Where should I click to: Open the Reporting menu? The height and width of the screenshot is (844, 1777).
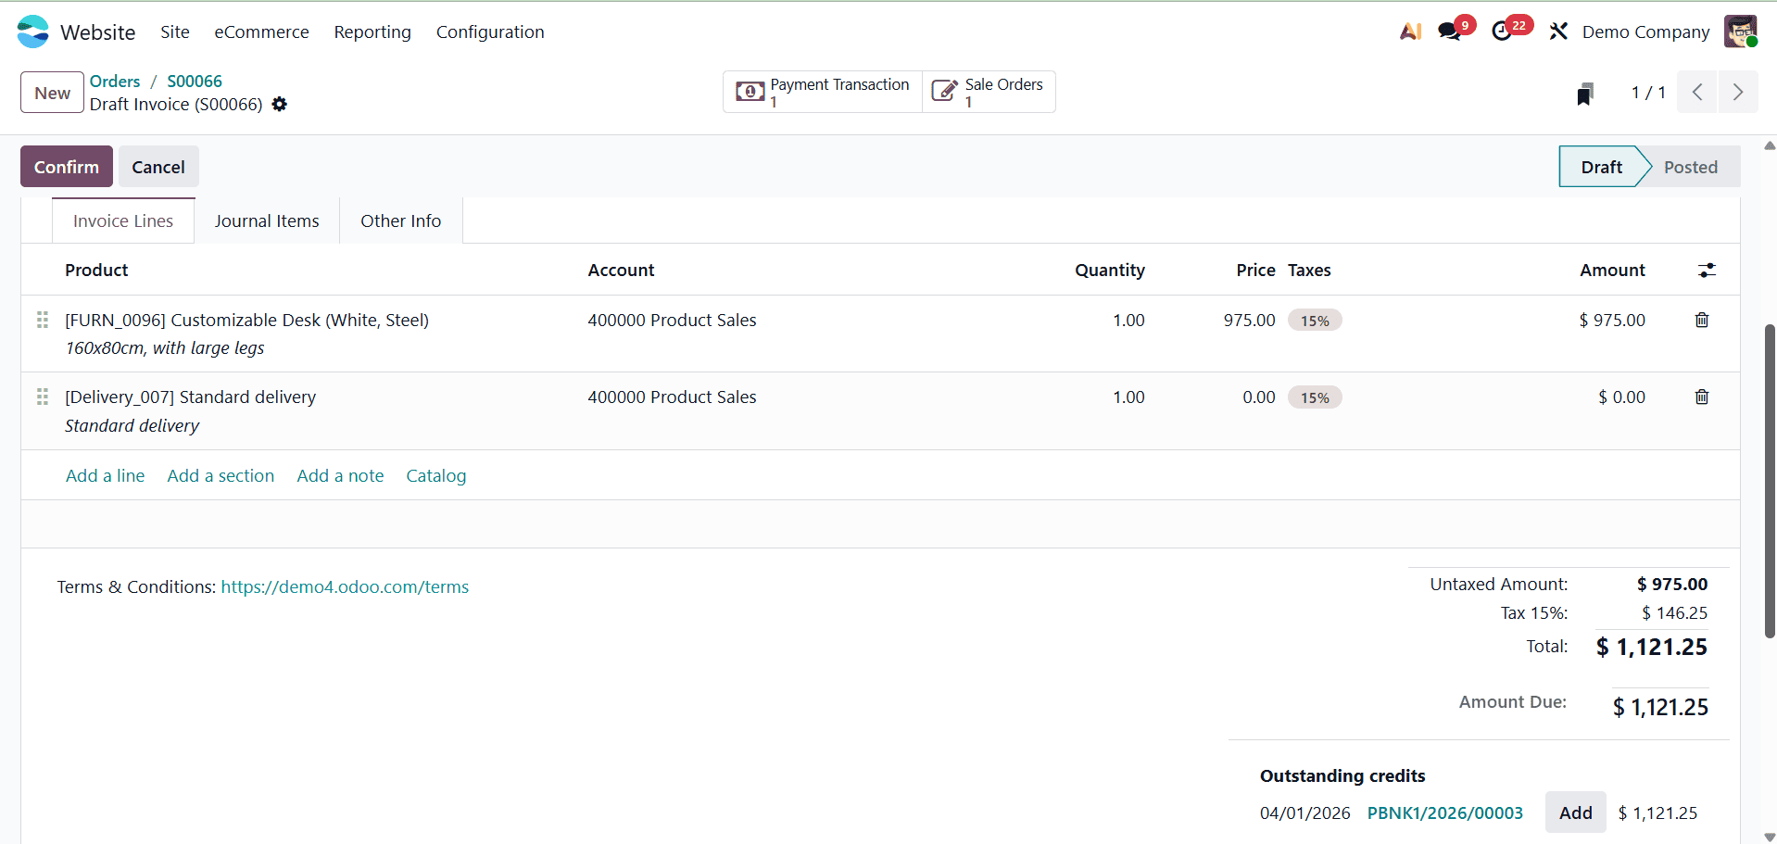click(x=372, y=31)
